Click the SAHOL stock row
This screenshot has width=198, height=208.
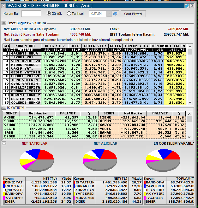coord(51,121)
